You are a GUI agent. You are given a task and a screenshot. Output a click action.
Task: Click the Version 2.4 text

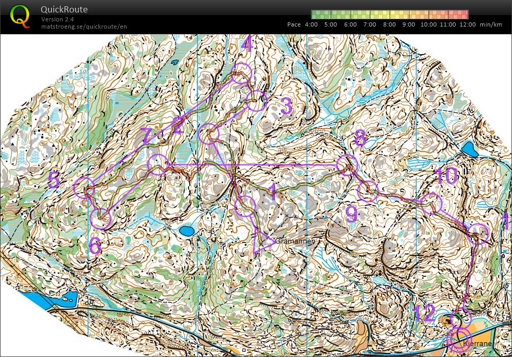57,19
